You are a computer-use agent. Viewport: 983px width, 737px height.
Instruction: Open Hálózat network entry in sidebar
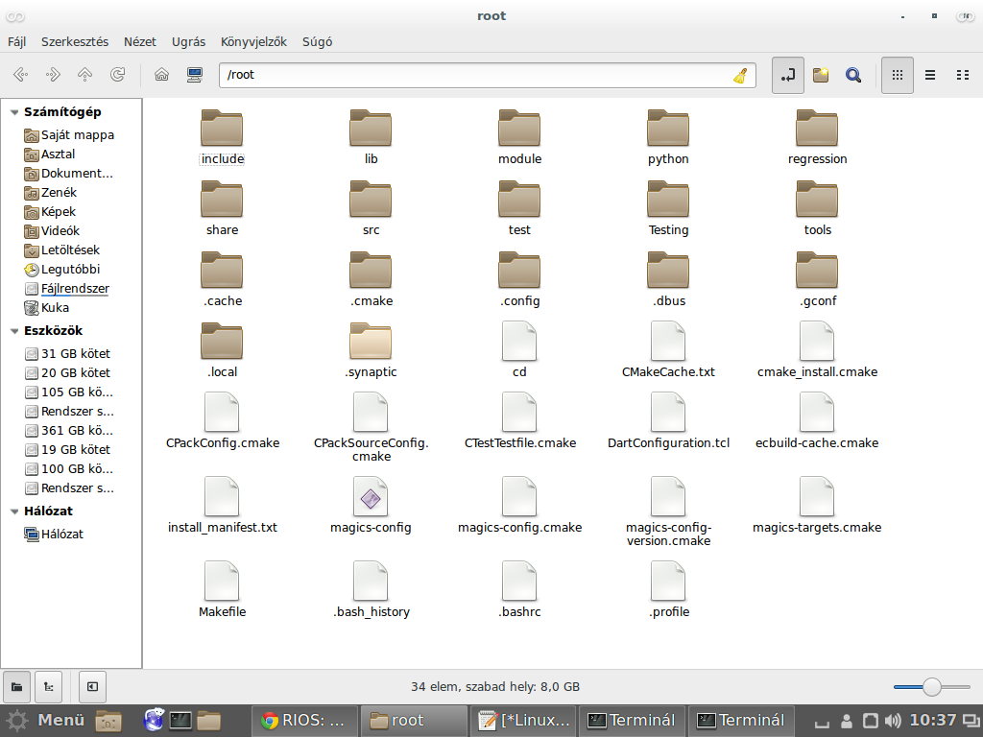54,534
